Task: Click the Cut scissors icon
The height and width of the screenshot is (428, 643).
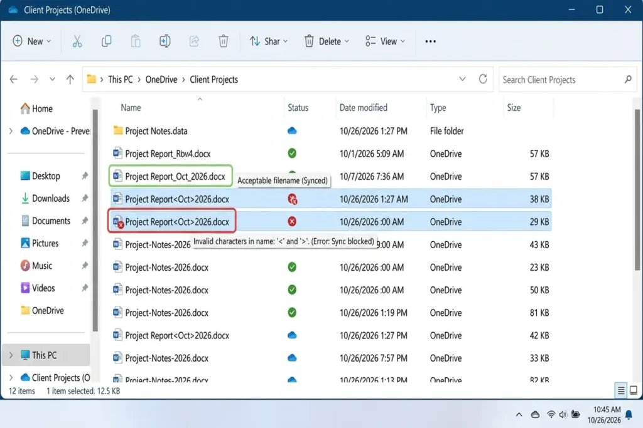Action: click(77, 41)
